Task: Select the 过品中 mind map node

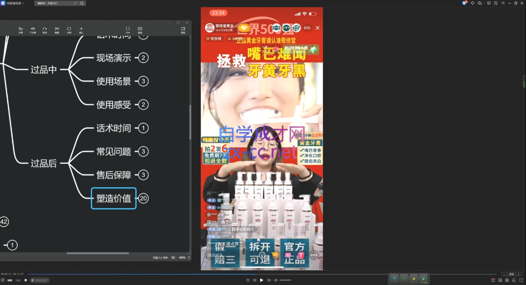Action: tap(44, 69)
